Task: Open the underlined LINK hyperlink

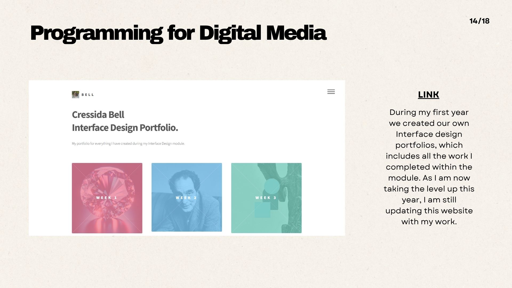Action: pyautogui.click(x=428, y=95)
